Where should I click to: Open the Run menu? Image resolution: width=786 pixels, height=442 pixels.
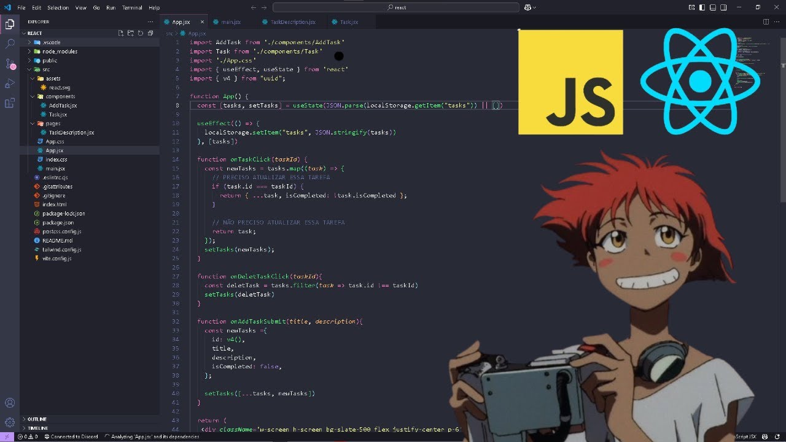pos(111,7)
